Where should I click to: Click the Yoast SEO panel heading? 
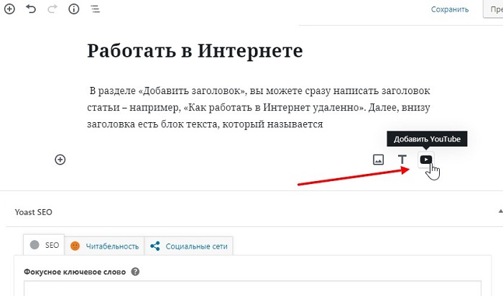[x=33, y=212]
